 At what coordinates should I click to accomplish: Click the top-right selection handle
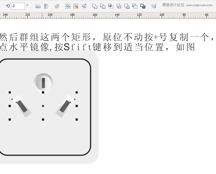pyautogui.click(x=77, y=93)
